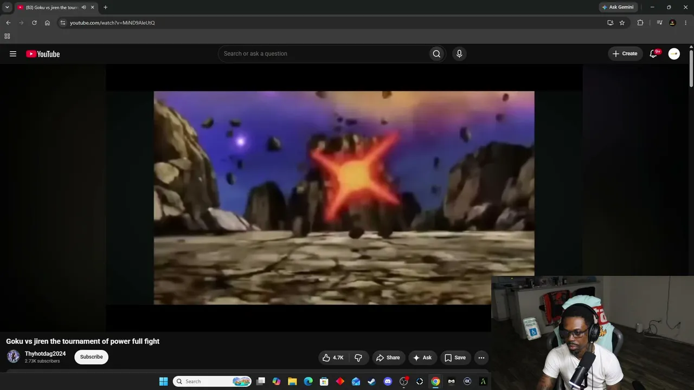The image size is (694, 390).
Task: Close the Goku vs jiren tab
Action: pyautogui.click(x=93, y=7)
